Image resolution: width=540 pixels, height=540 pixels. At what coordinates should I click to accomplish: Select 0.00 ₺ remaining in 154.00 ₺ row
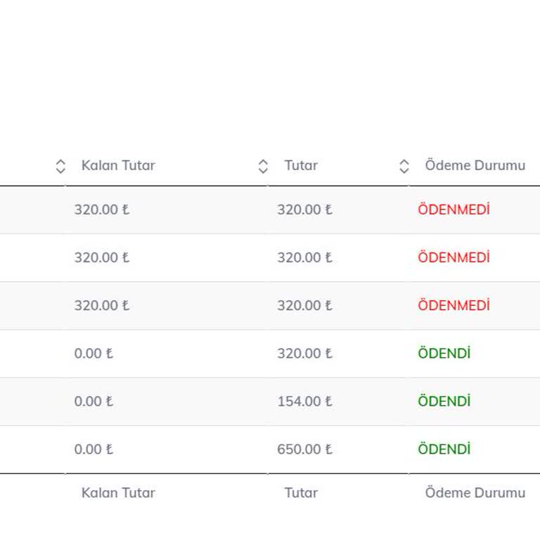94,401
